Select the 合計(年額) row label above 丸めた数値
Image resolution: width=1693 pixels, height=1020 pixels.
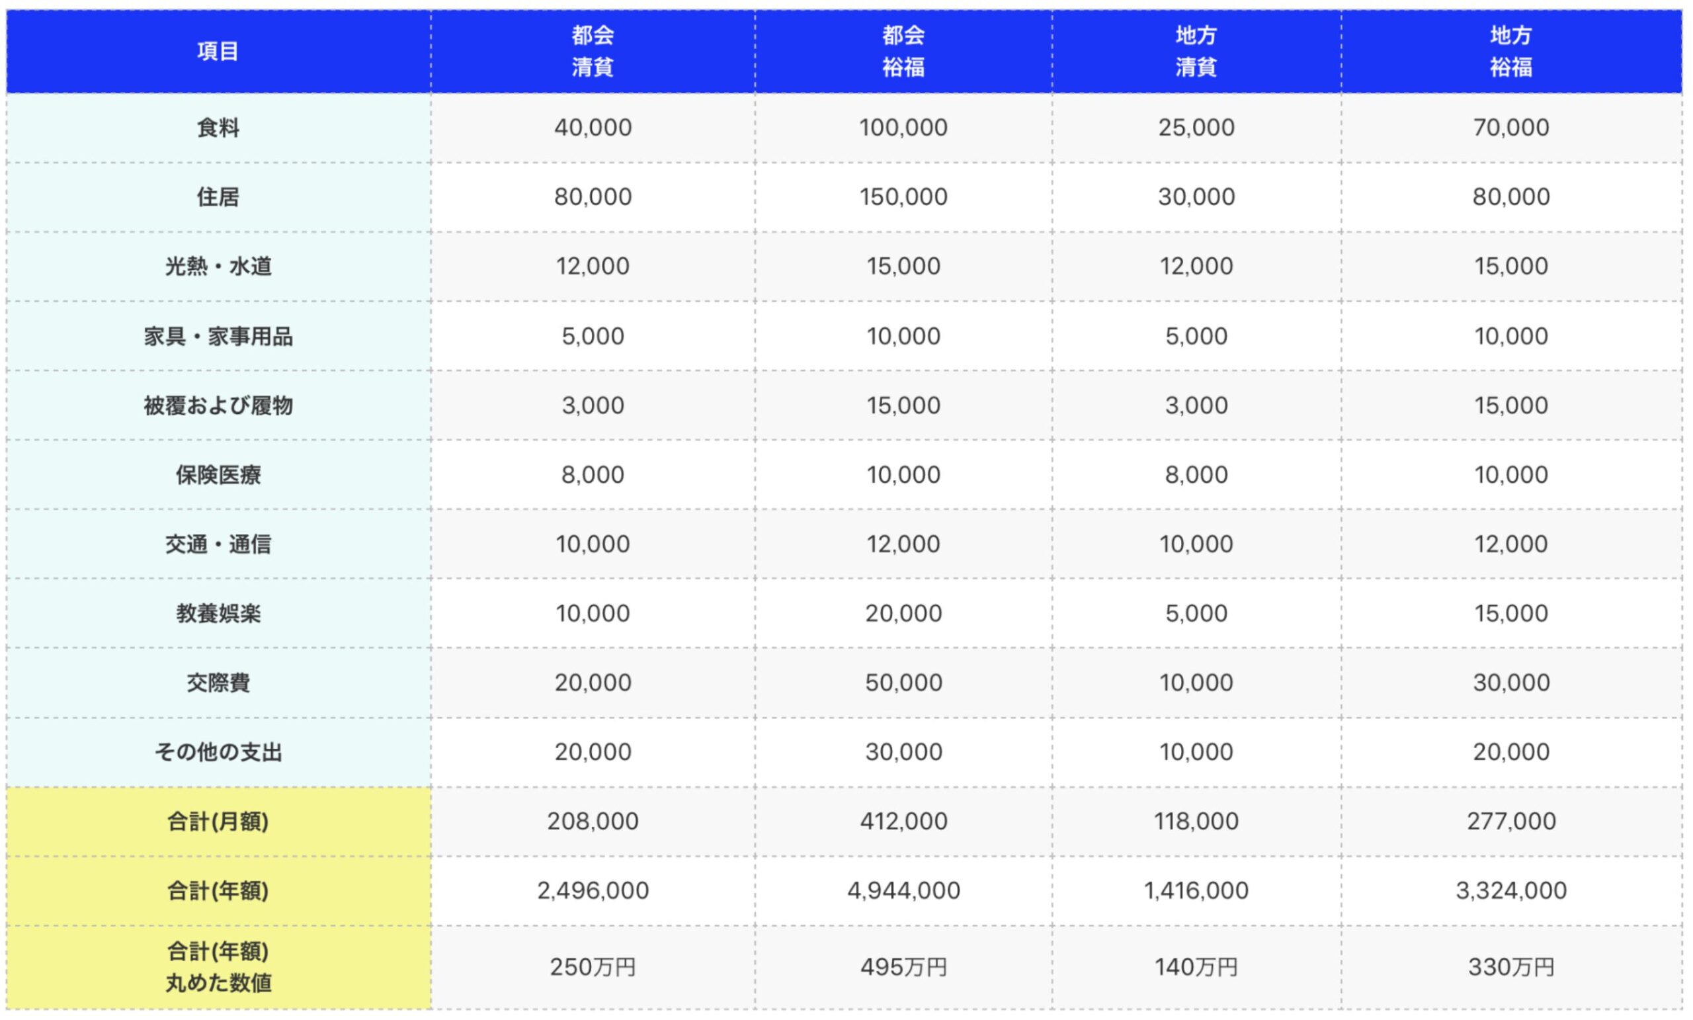tap(218, 891)
